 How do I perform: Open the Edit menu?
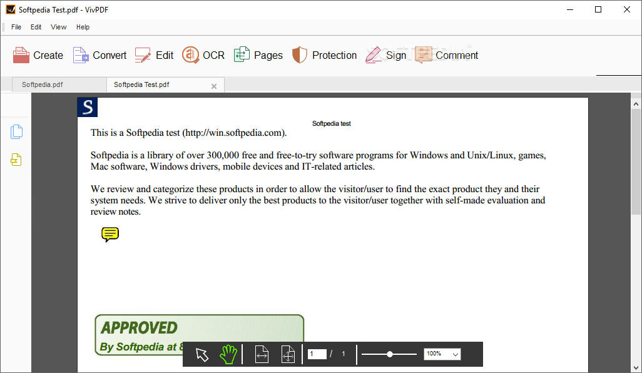pyautogui.click(x=36, y=27)
